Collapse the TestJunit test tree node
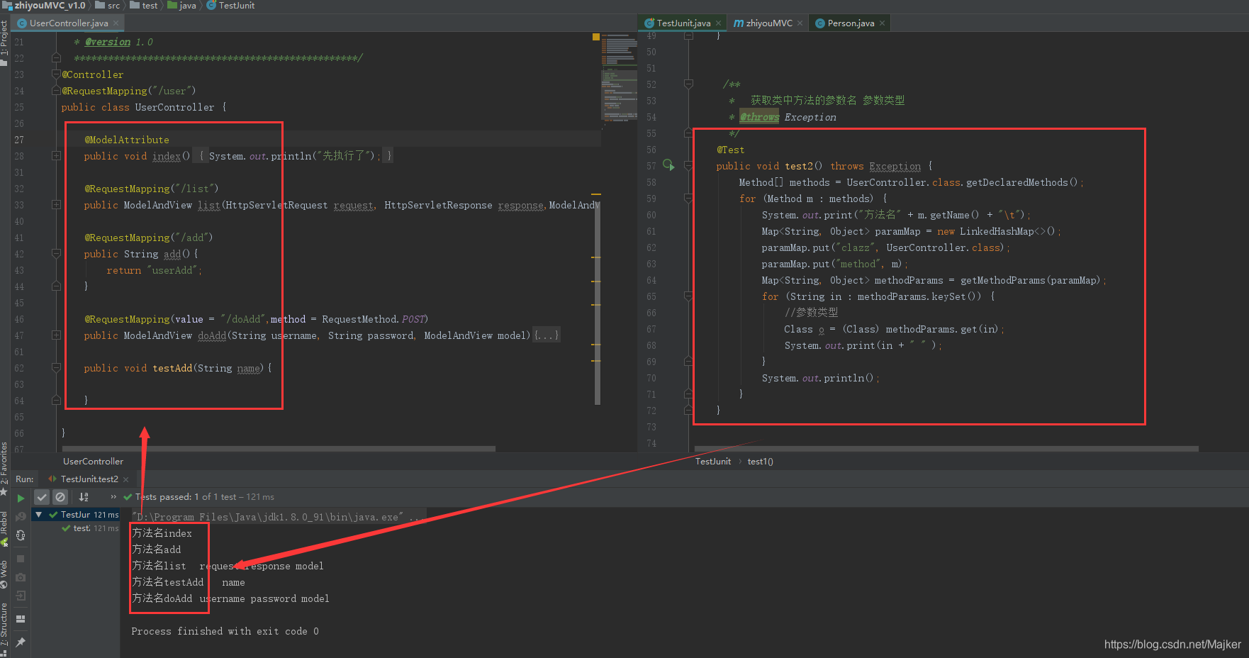Image resolution: width=1249 pixels, height=658 pixels. [x=39, y=515]
